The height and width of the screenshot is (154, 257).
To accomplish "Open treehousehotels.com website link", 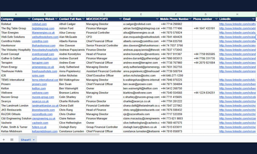I will [x=45, y=71].
